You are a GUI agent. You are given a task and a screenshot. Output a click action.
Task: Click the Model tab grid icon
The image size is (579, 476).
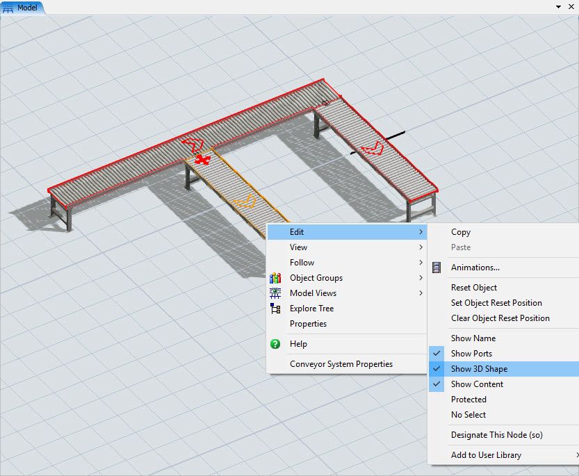click(x=8, y=8)
